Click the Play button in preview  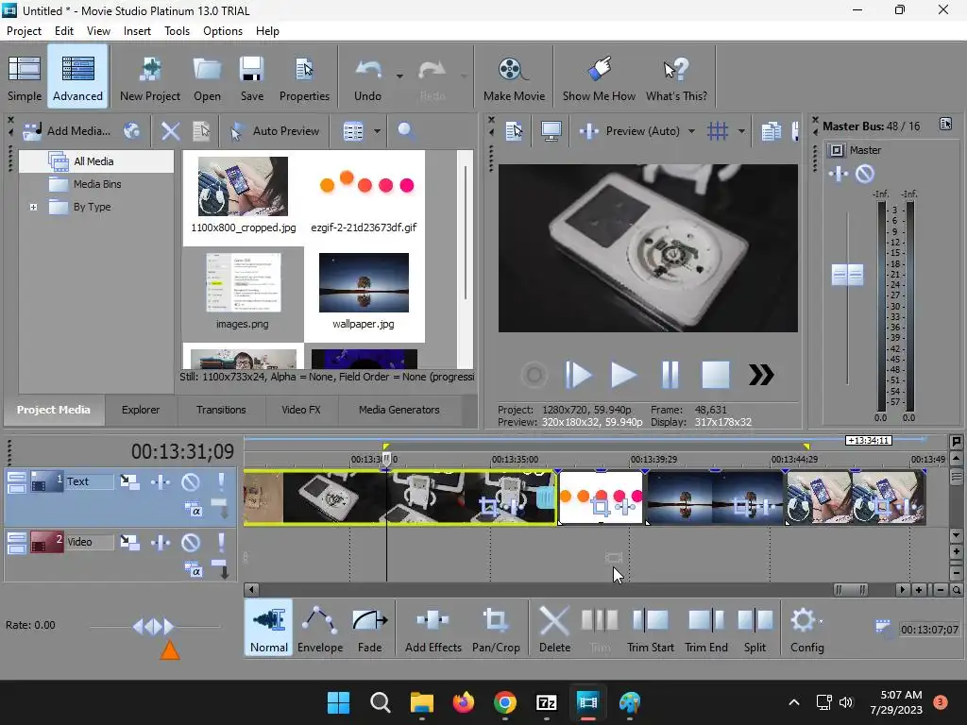[x=623, y=374]
